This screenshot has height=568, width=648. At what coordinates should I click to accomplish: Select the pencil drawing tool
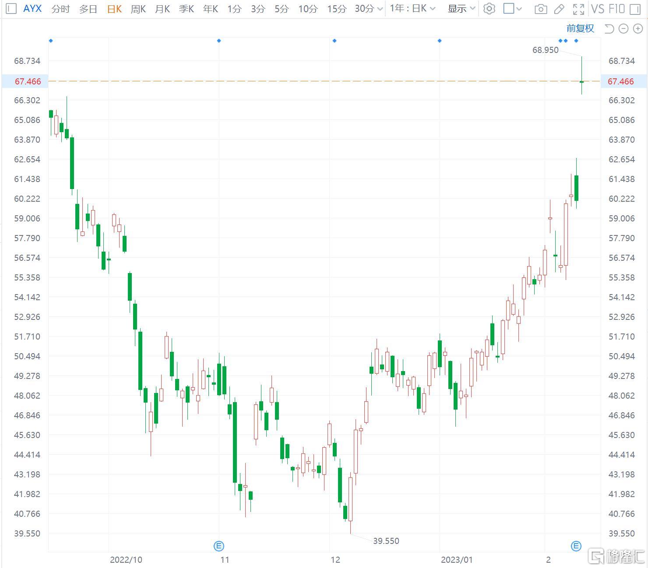click(x=559, y=9)
